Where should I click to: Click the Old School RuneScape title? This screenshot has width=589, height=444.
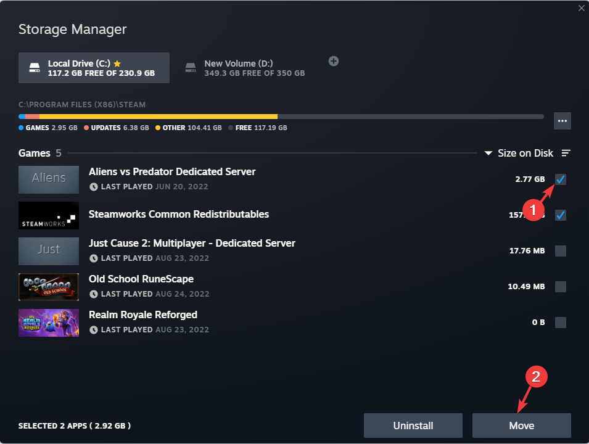(141, 279)
